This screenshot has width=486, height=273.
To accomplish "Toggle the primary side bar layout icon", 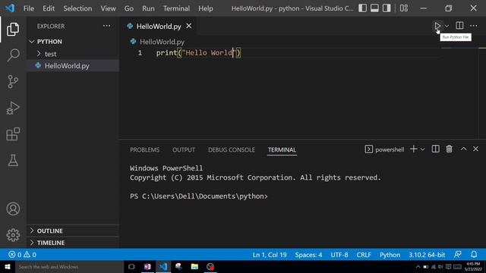I will (362, 8).
